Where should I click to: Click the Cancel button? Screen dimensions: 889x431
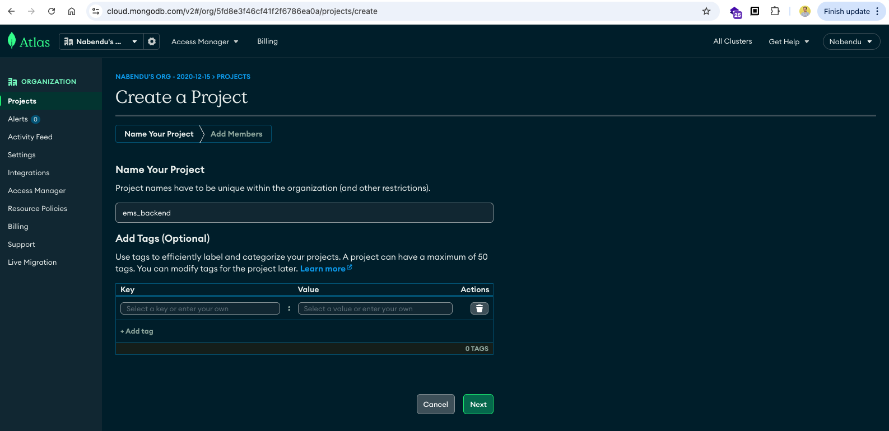(436, 404)
